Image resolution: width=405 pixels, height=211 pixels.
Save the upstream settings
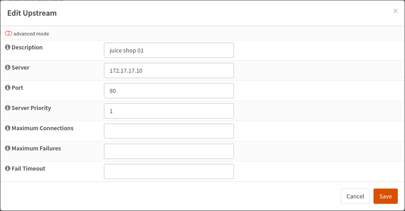point(385,196)
